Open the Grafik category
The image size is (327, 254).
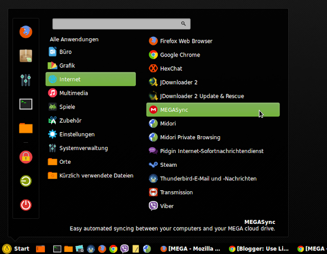91,66
